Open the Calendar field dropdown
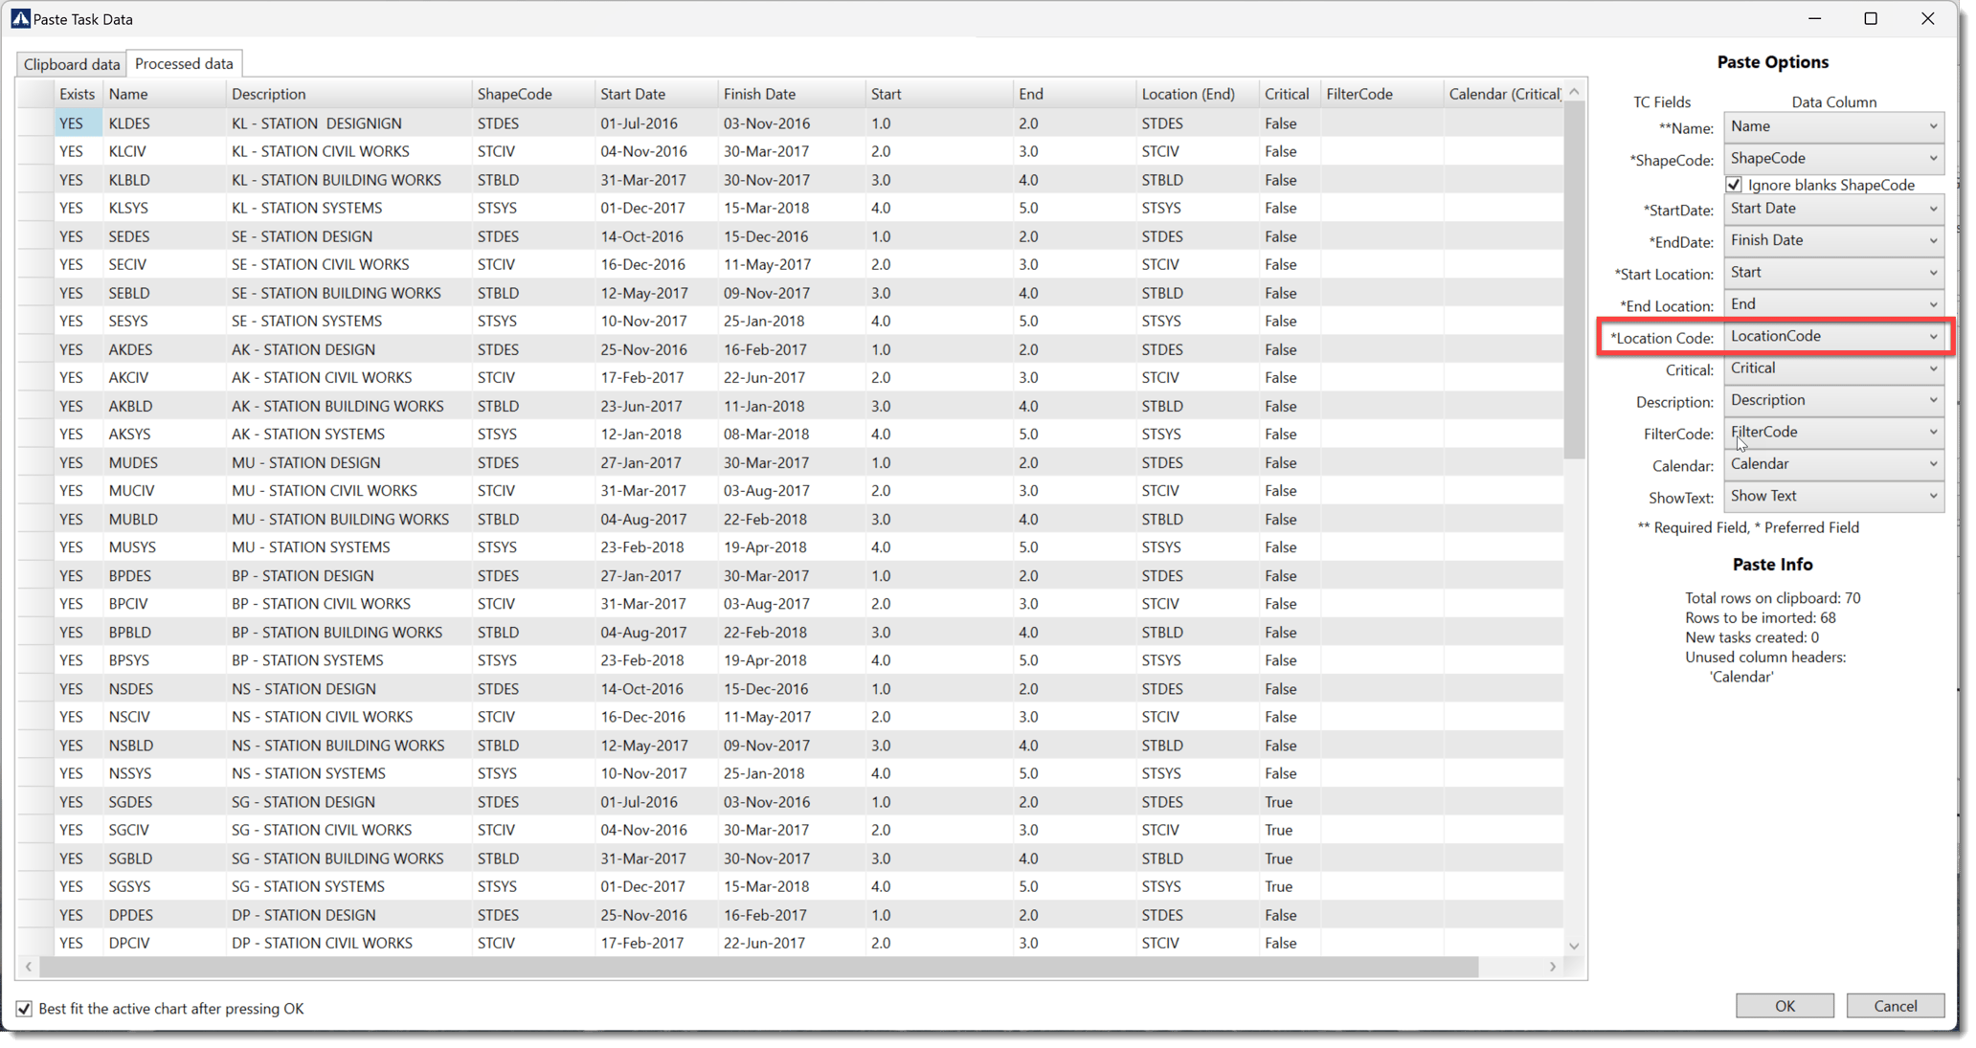This screenshot has height=1048, width=1976. 1832,464
